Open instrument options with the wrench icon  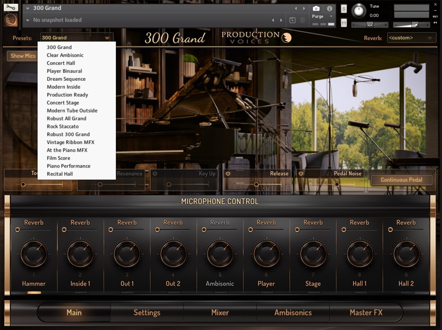[x=10, y=7]
